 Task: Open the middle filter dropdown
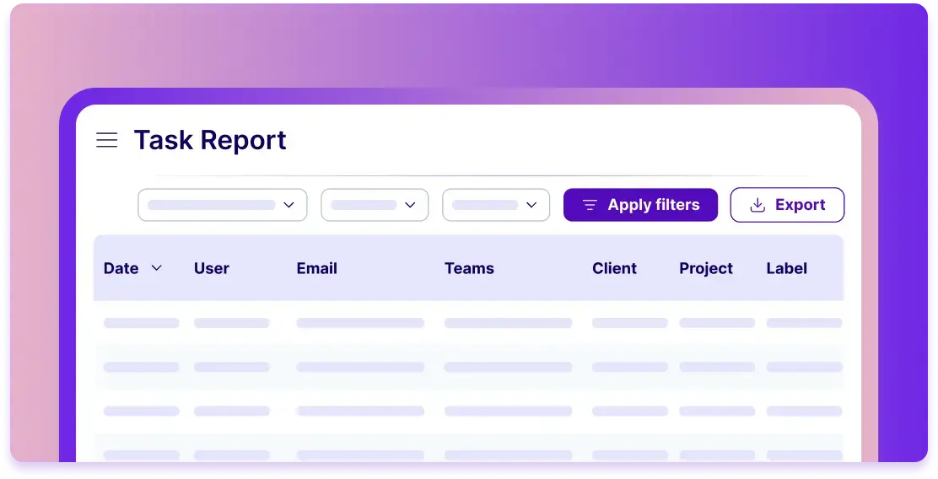click(375, 205)
